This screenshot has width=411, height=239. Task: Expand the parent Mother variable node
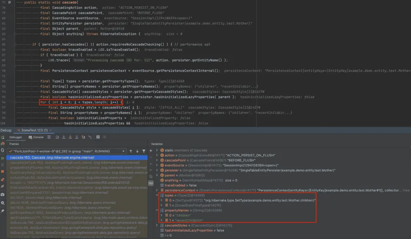click(x=157, y=175)
